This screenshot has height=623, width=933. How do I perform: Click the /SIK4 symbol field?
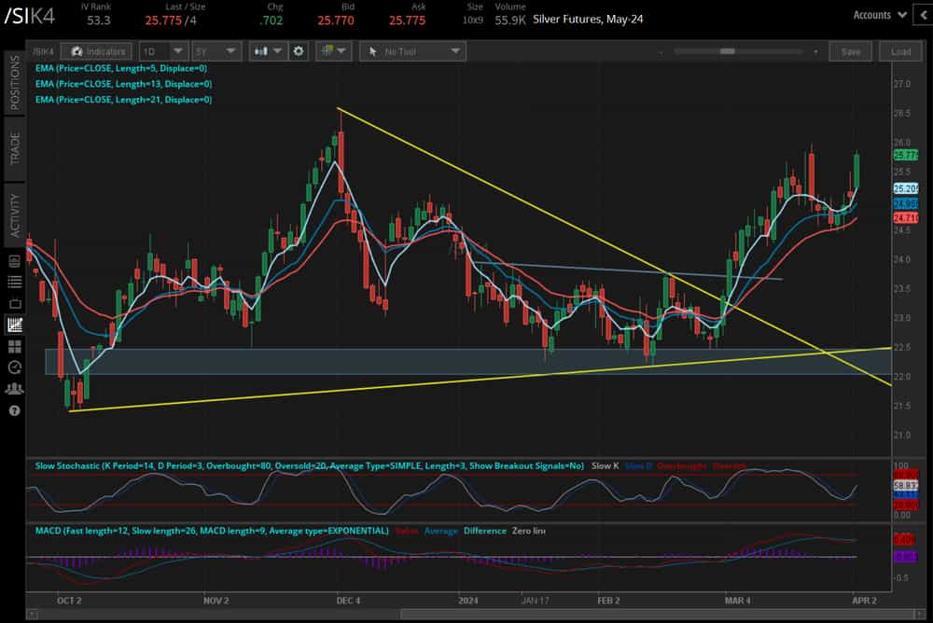point(44,51)
